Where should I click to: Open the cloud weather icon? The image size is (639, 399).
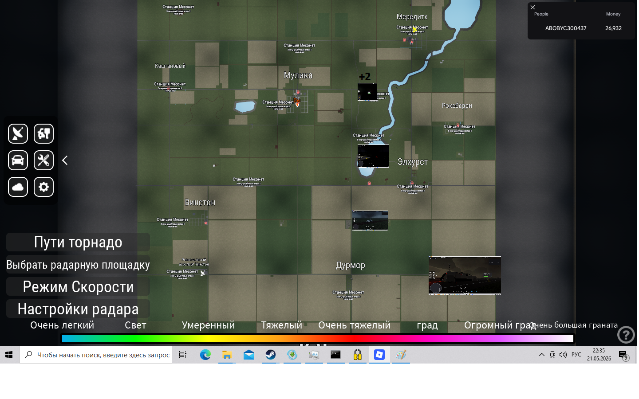[18, 187]
